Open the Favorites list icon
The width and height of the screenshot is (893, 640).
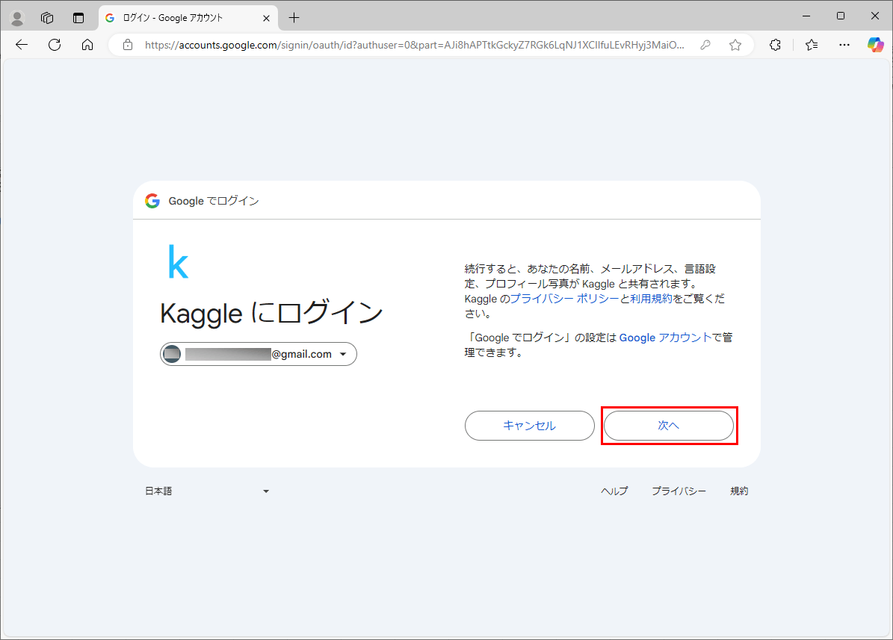click(812, 45)
